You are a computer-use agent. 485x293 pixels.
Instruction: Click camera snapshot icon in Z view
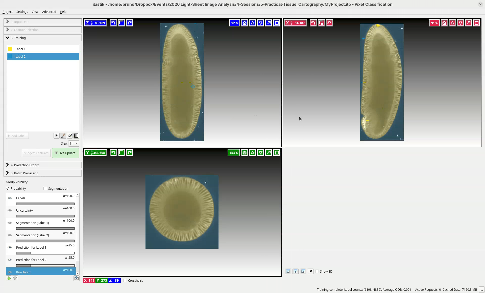(244, 23)
